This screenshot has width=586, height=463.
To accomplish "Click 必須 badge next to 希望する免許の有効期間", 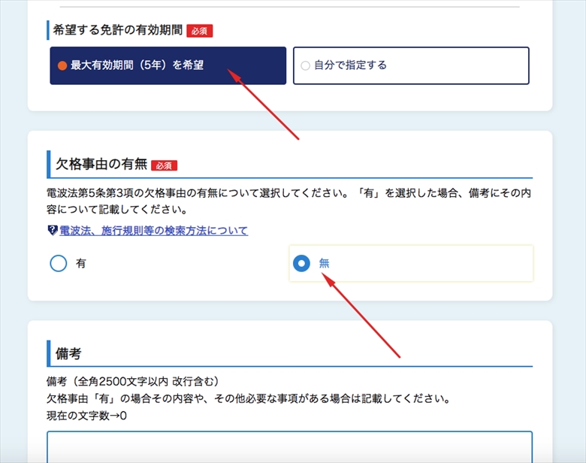I will pyautogui.click(x=200, y=31).
